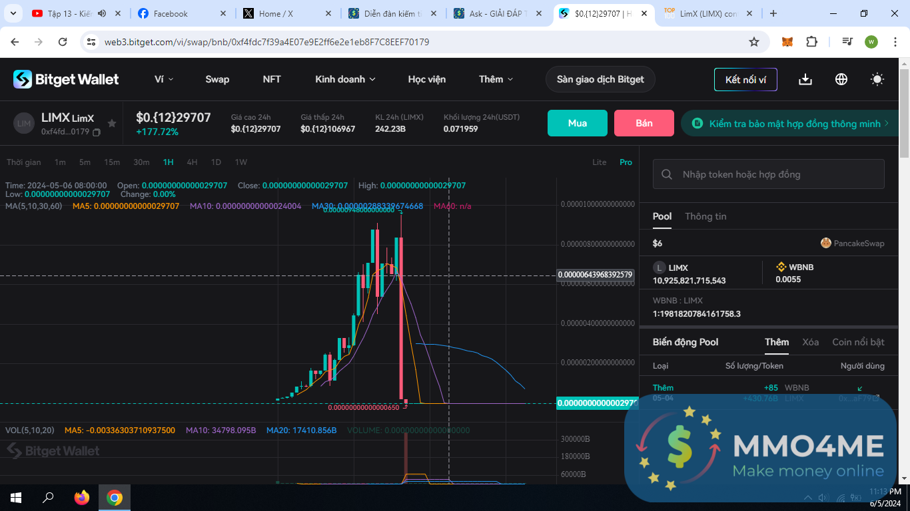Click the browser address bar URL
910x511 pixels.
pyautogui.click(x=266, y=42)
